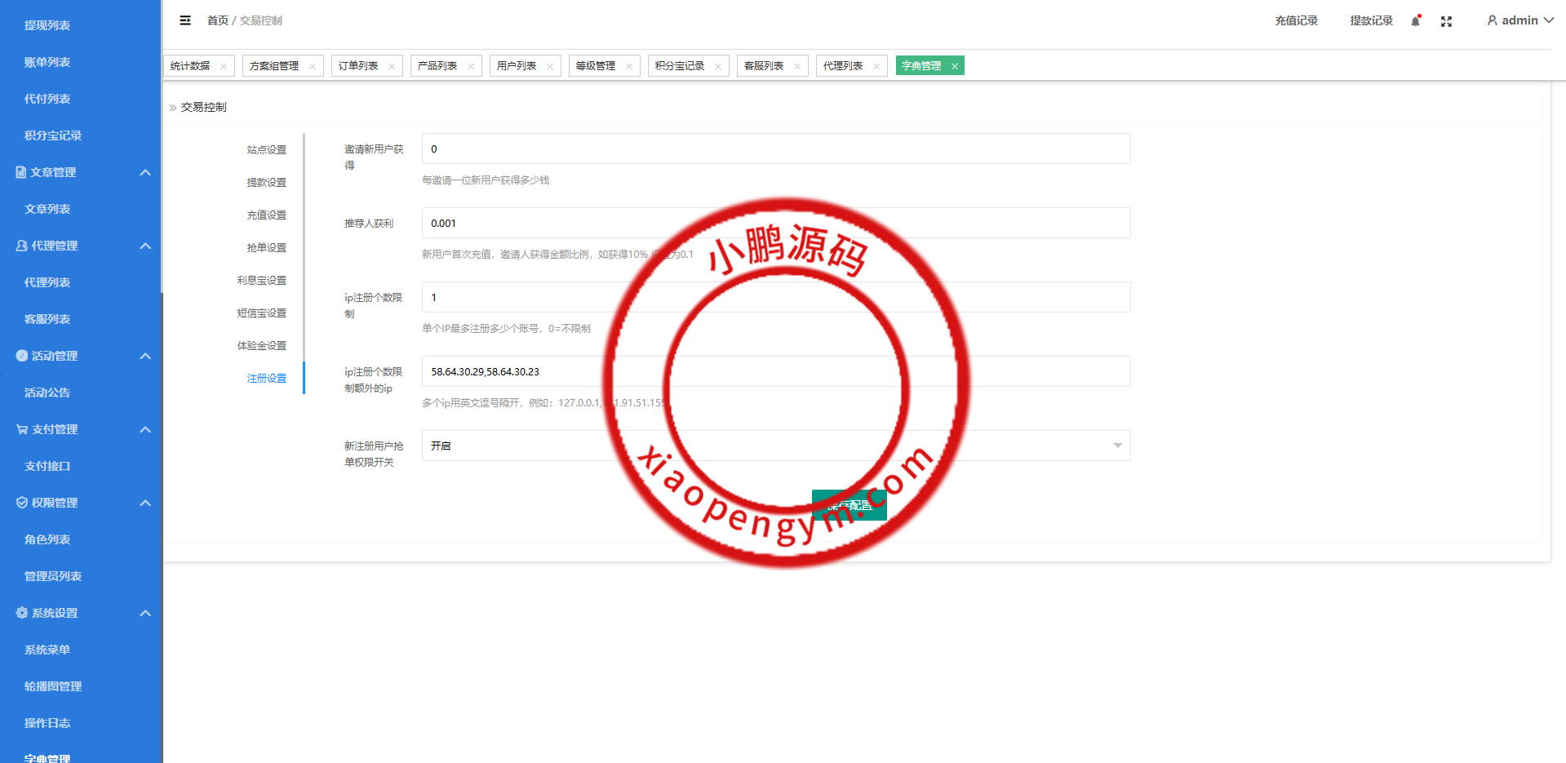Open the 新注册用户抢单权限开关 dropdown
1566x763 pixels.
click(x=1116, y=446)
